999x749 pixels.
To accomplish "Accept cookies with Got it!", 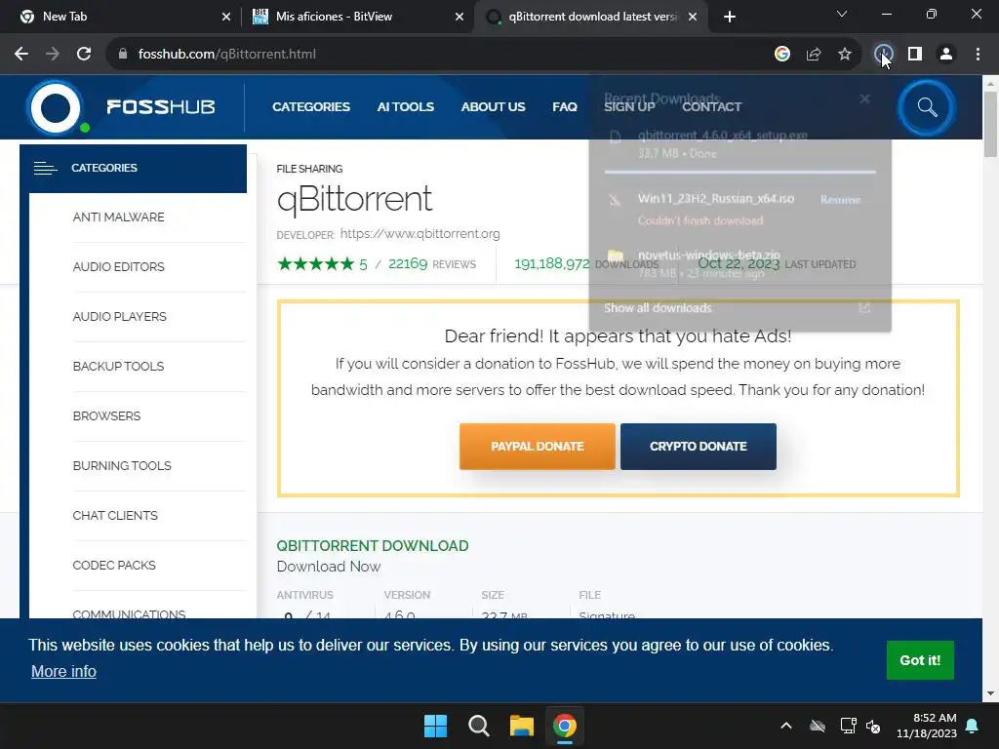I will [920, 660].
